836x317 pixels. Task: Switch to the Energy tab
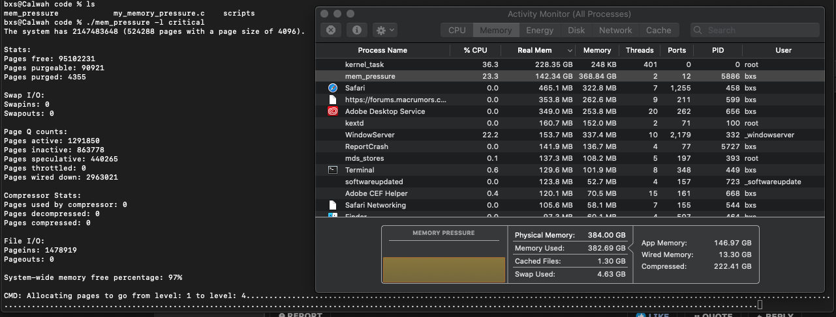(x=540, y=30)
